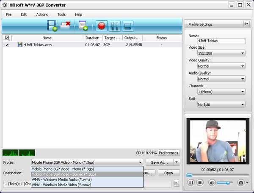
Task: Maximize the Xilisoft converter window
Action: coord(240,5)
